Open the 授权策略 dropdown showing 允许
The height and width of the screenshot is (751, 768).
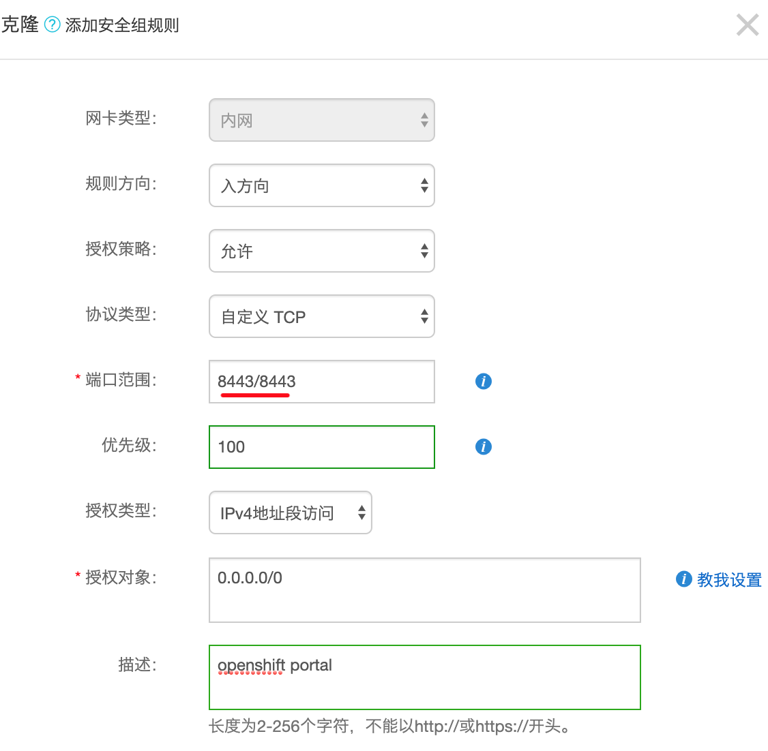(322, 251)
